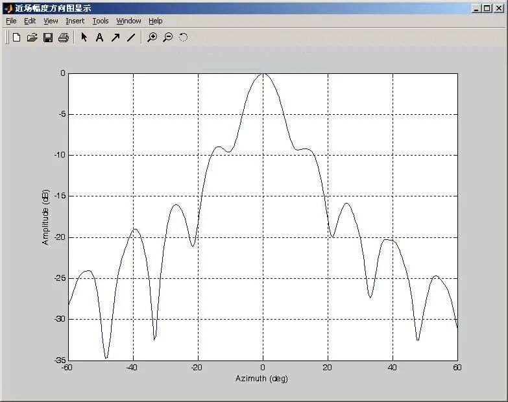Click y-axis tick label -15

[60, 196]
